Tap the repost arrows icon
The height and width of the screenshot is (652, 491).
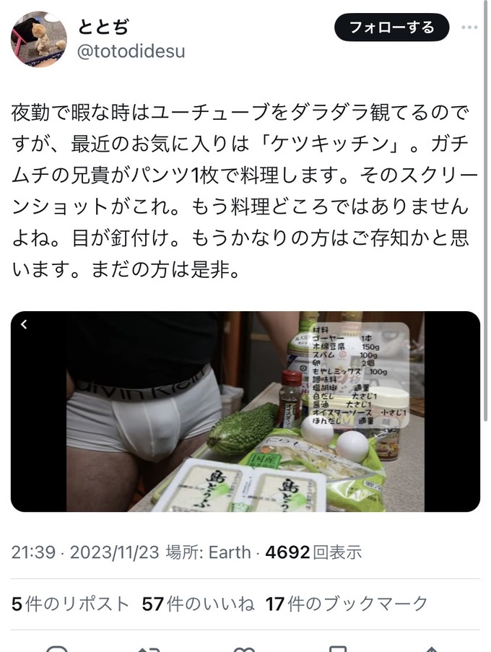149,648
